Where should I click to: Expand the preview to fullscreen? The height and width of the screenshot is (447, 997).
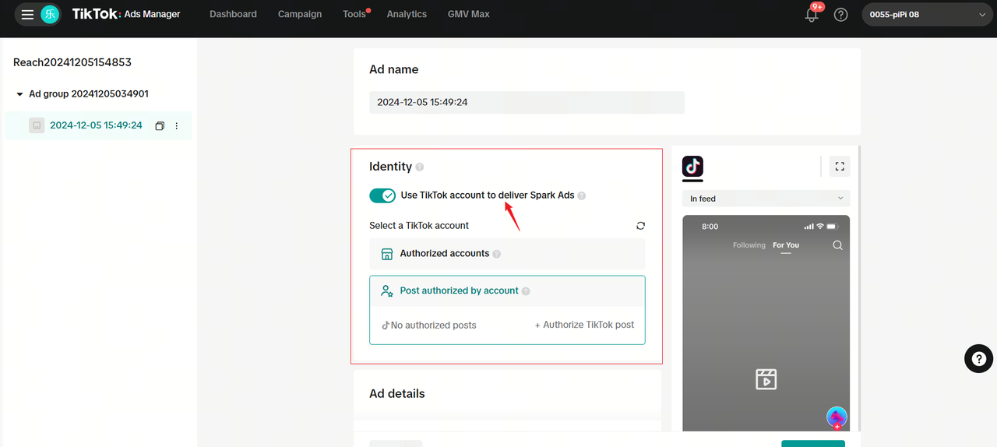tap(839, 166)
